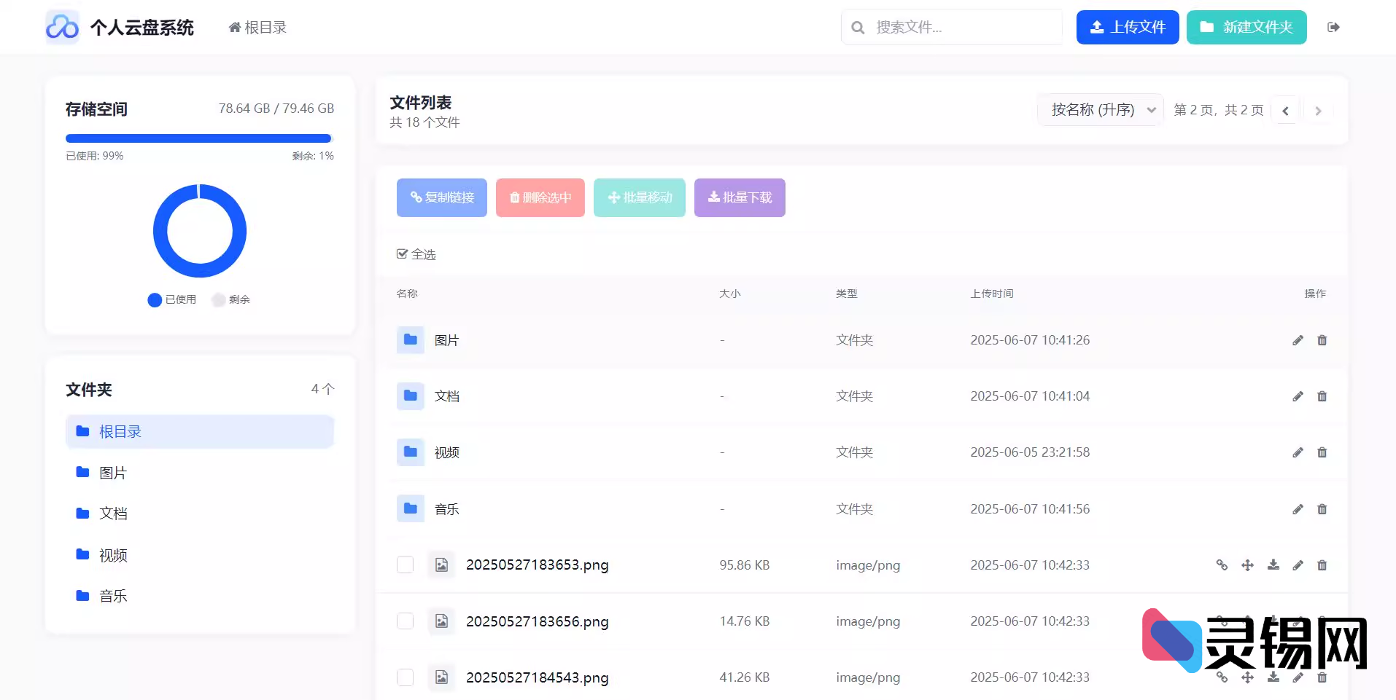
Task: Select the 音乐 folder in the sidebar
Action: 112,596
